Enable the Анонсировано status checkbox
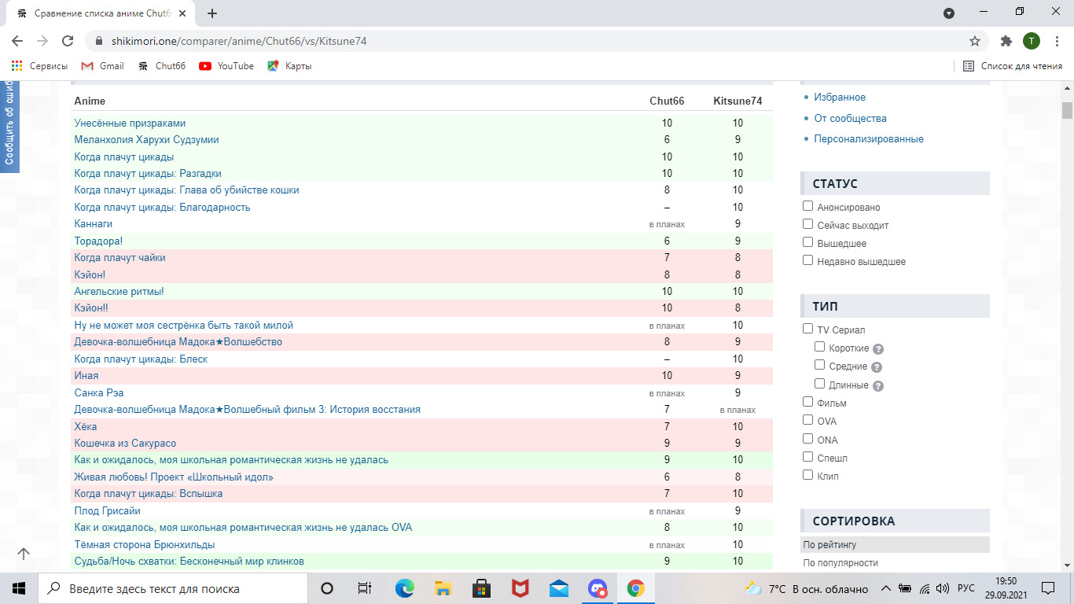Screen dimensions: 1074x604 click(807, 206)
